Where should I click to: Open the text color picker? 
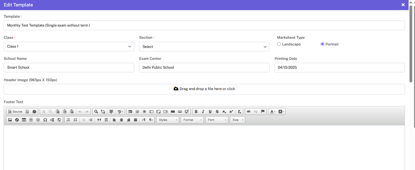click(272, 112)
